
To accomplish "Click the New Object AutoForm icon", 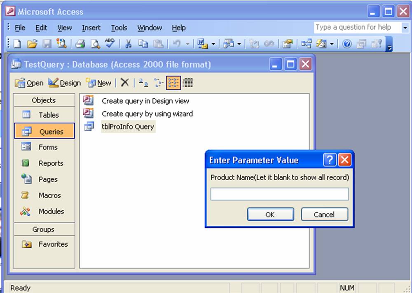I will coord(321,44).
